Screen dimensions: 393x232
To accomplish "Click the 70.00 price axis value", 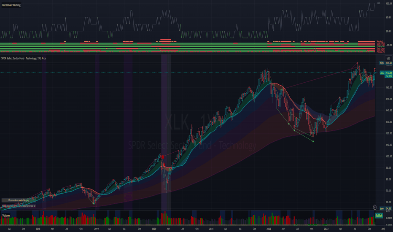I will (x=389, y=191).
